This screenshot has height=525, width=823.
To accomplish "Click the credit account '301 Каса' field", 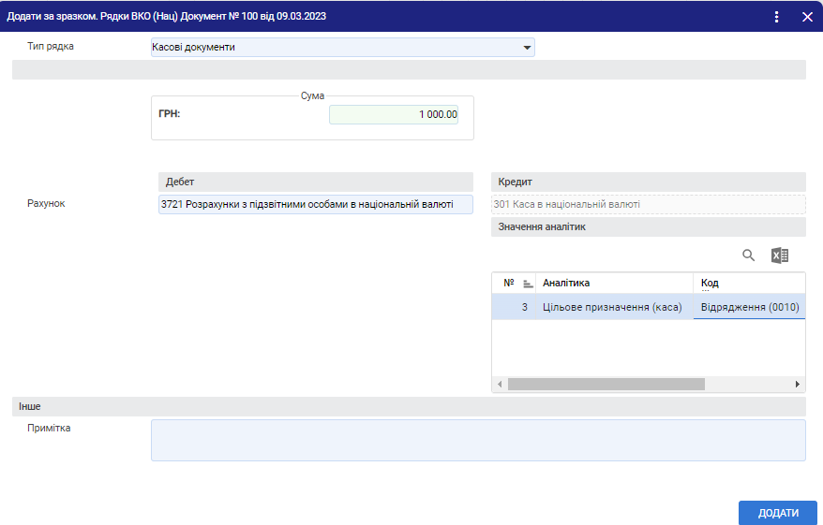I will tap(648, 204).
